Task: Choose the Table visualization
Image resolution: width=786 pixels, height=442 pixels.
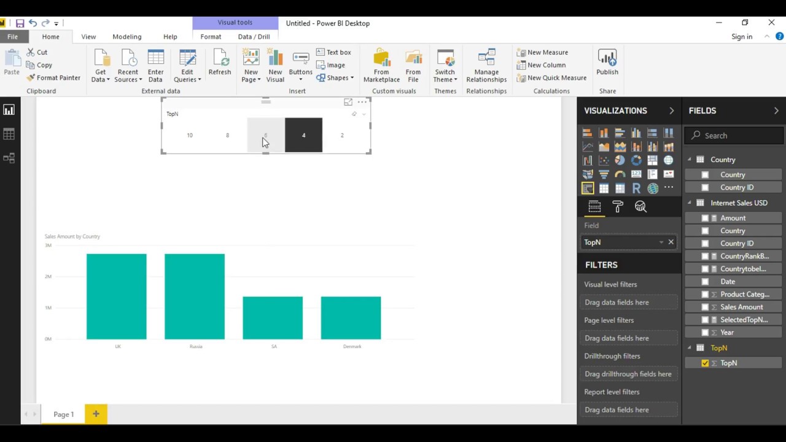Action: click(x=604, y=188)
